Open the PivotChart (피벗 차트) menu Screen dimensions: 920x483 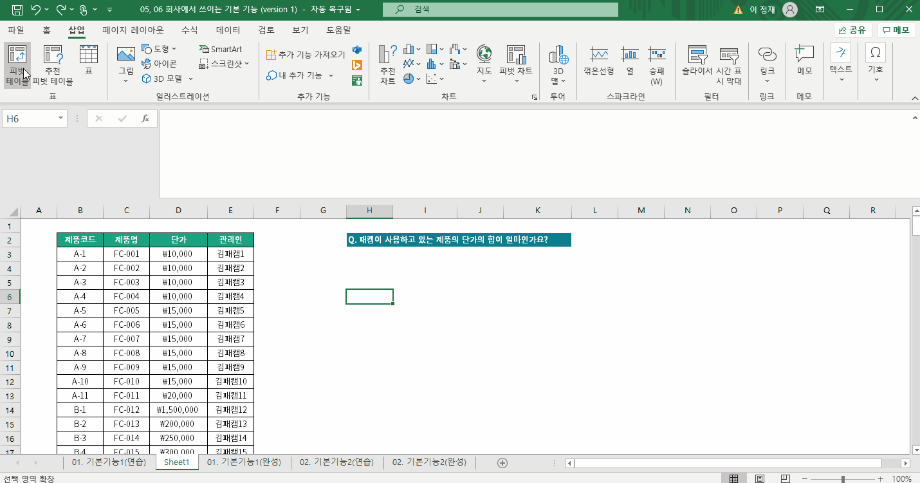pos(516,65)
